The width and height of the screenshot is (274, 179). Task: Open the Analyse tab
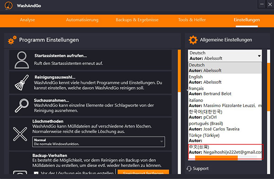pos(27,20)
